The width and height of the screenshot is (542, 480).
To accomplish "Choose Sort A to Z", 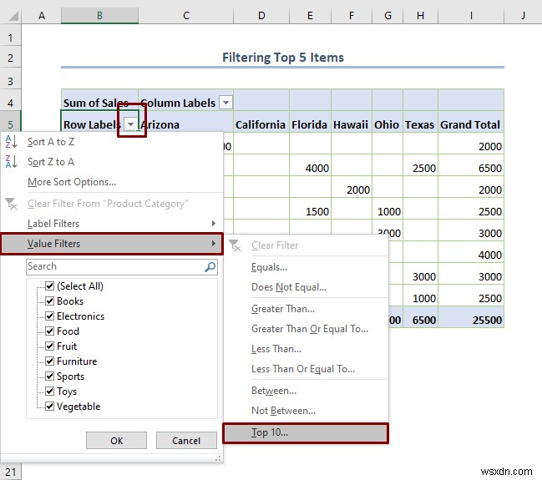I will pos(111,142).
